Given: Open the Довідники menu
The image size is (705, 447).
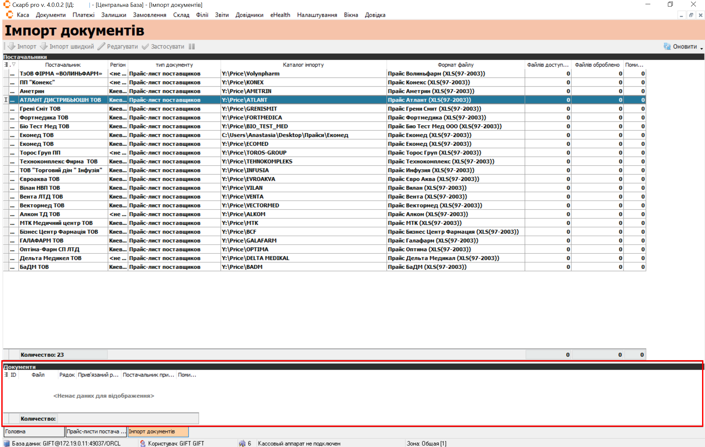Looking at the screenshot, I should click(x=249, y=15).
